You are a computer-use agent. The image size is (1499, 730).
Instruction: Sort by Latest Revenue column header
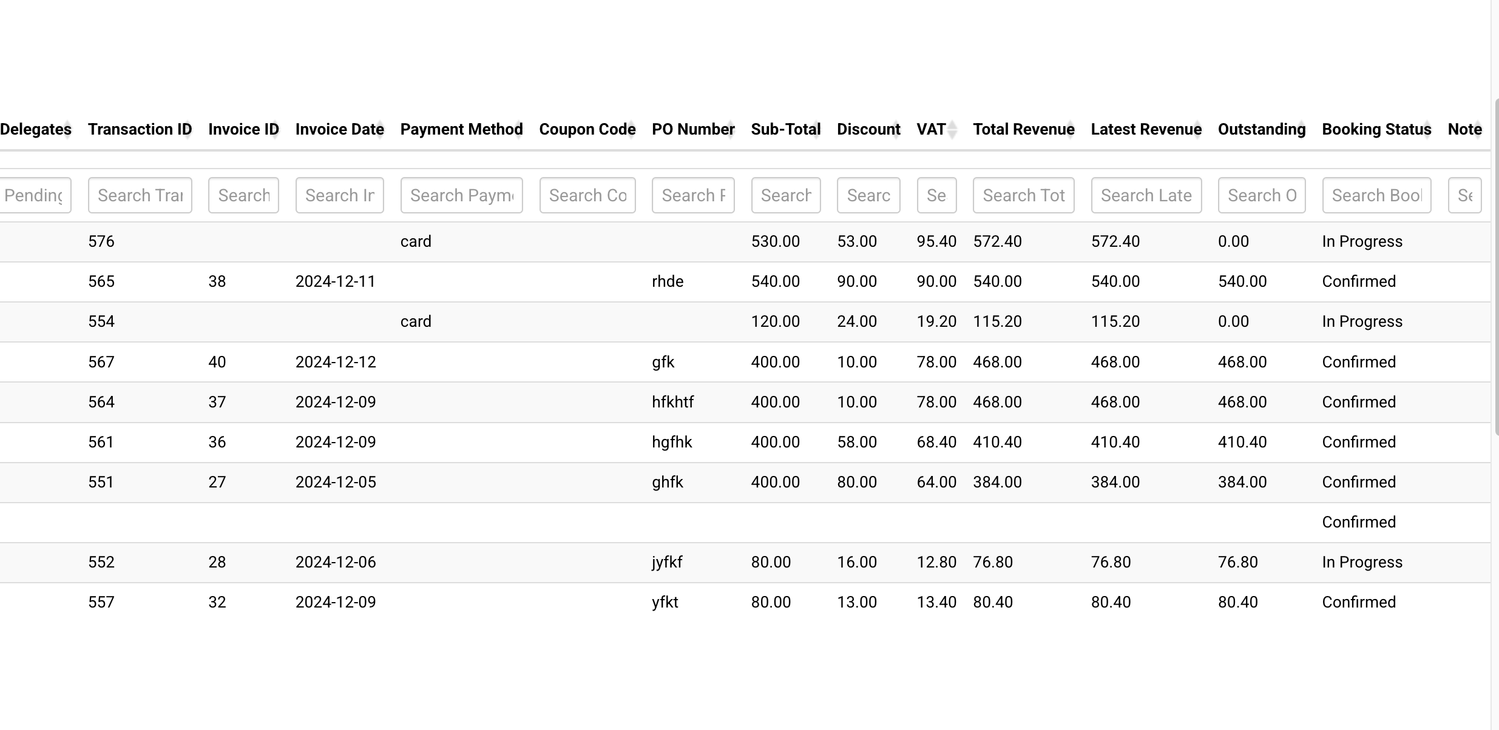pyautogui.click(x=1145, y=129)
